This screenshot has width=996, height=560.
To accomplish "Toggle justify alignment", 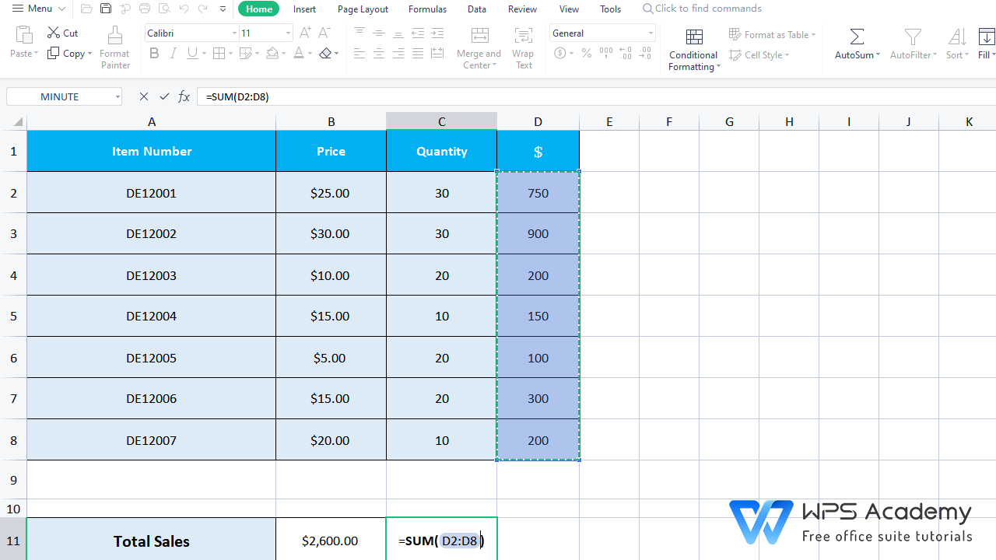I will click(x=418, y=53).
